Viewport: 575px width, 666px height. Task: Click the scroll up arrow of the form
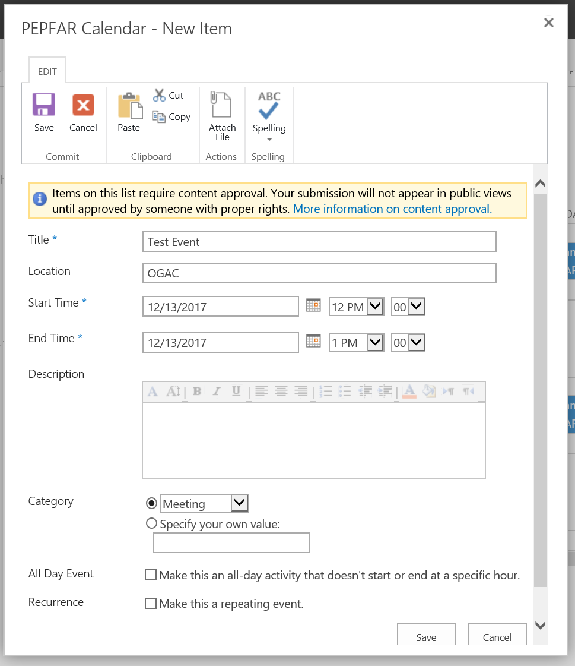(540, 184)
